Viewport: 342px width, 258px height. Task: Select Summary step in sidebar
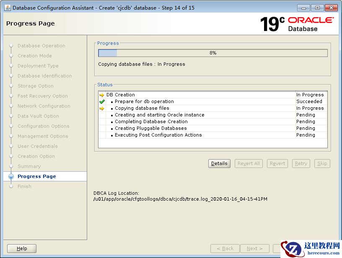(x=29, y=166)
